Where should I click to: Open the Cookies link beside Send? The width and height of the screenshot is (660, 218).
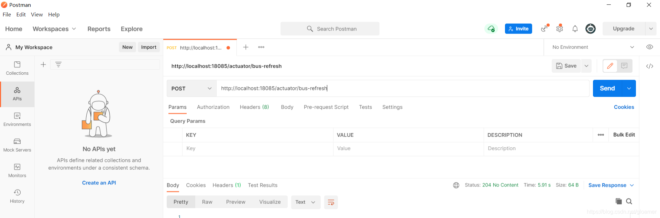pos(624,107)
